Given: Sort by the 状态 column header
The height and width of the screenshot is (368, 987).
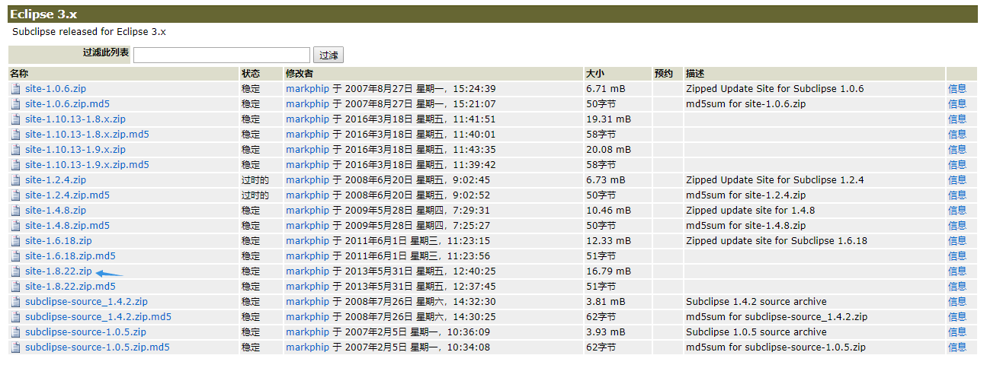Looking at the screenshot, I should coord(251,74).
